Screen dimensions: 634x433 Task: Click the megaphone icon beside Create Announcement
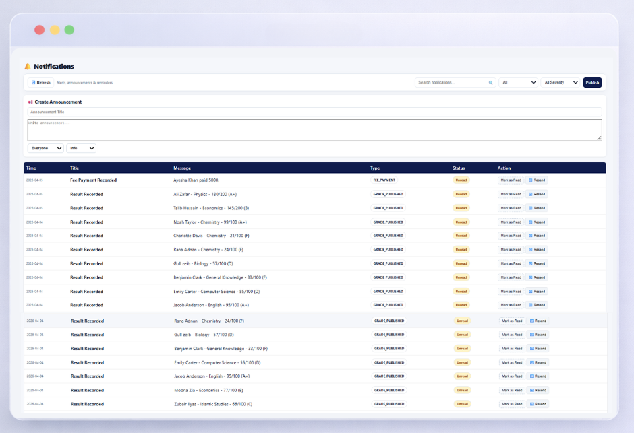(30, 102)
